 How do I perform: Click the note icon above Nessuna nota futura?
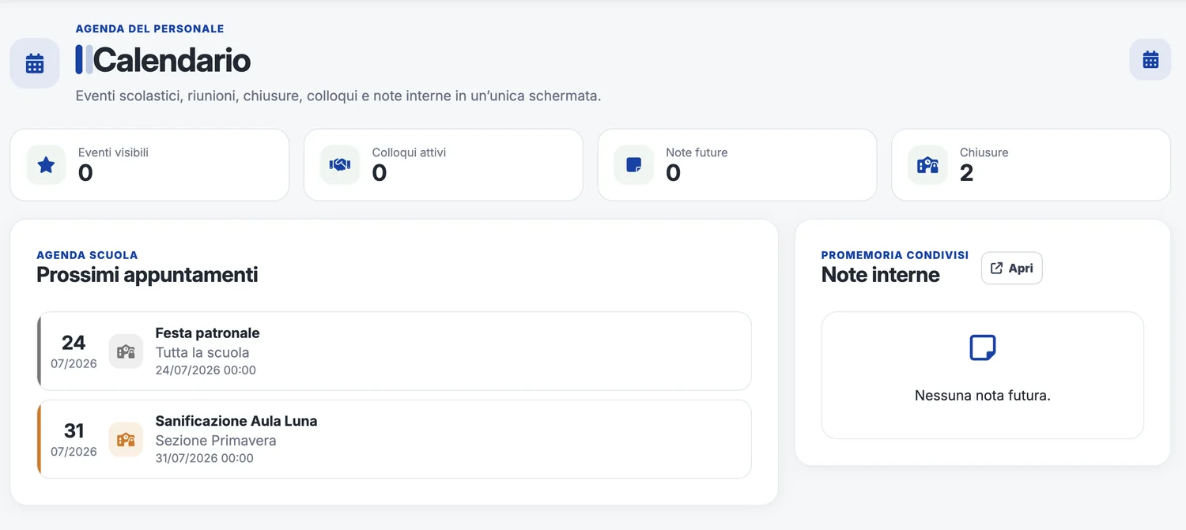(x=983, y=348)
